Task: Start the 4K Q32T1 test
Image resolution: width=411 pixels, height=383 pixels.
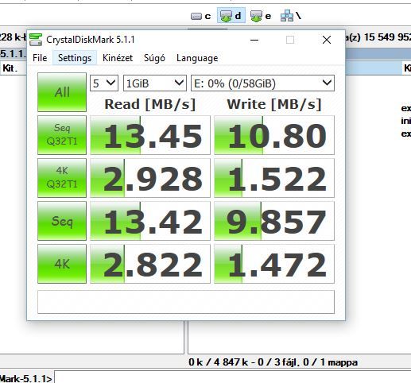Action: pos(62,178)
